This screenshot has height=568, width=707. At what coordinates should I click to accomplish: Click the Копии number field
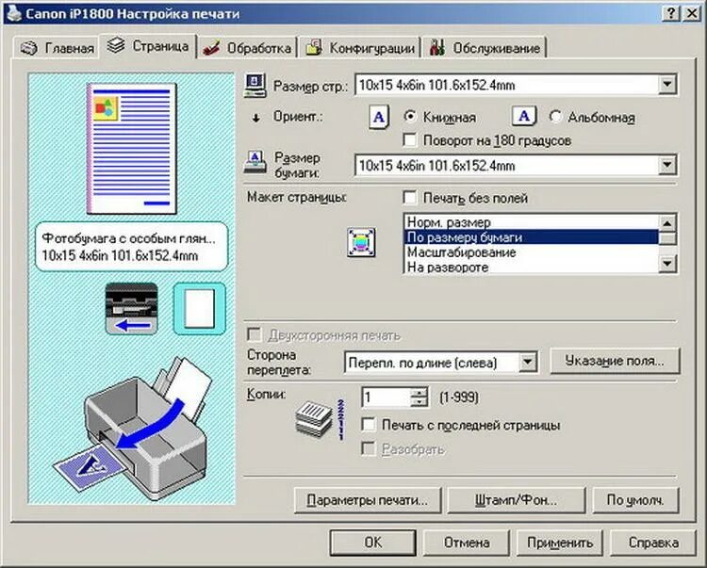[x=386, y=398]
